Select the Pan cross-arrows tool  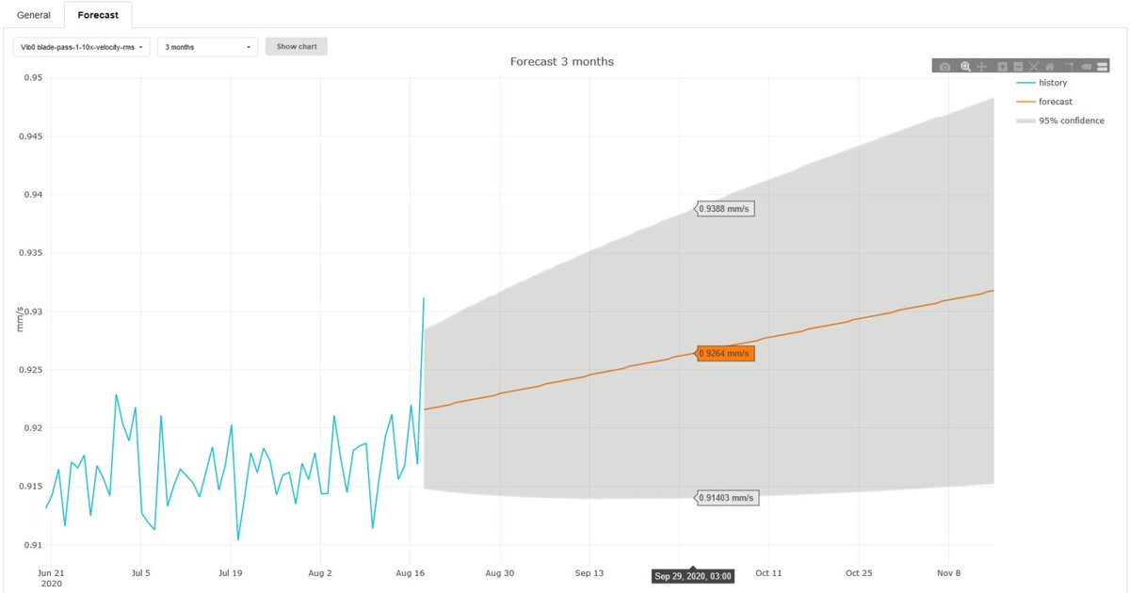981,67
